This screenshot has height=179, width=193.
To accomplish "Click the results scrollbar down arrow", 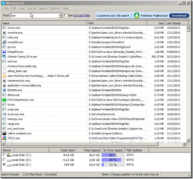I will [188, 140].
